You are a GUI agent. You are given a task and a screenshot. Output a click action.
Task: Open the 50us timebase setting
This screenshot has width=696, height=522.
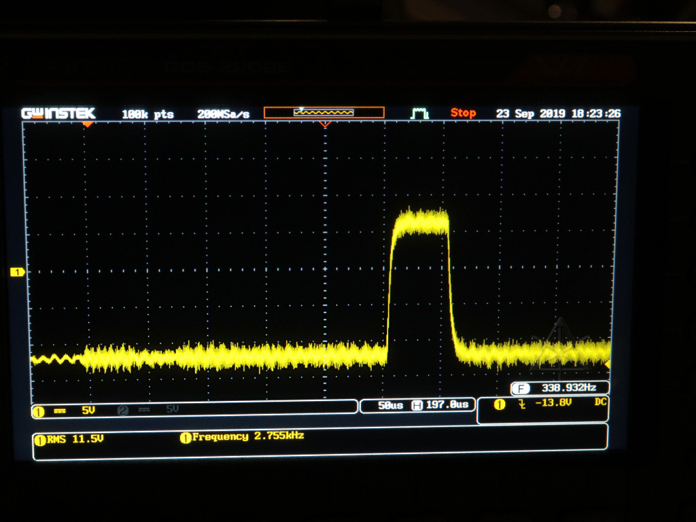point(390,405)
